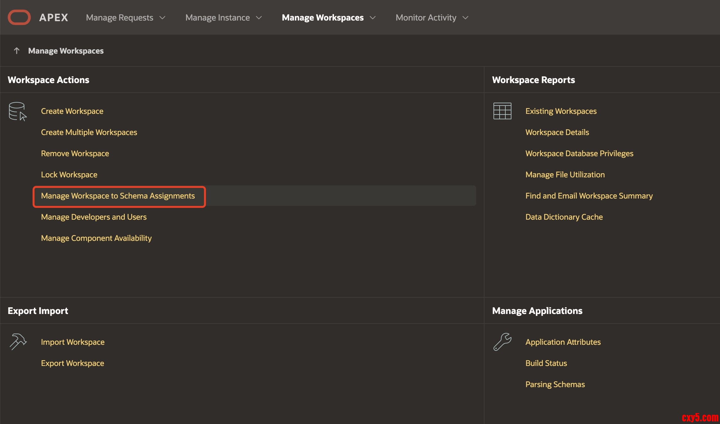Expand the Monitor Activity dropdown chevron

(465, 18)
